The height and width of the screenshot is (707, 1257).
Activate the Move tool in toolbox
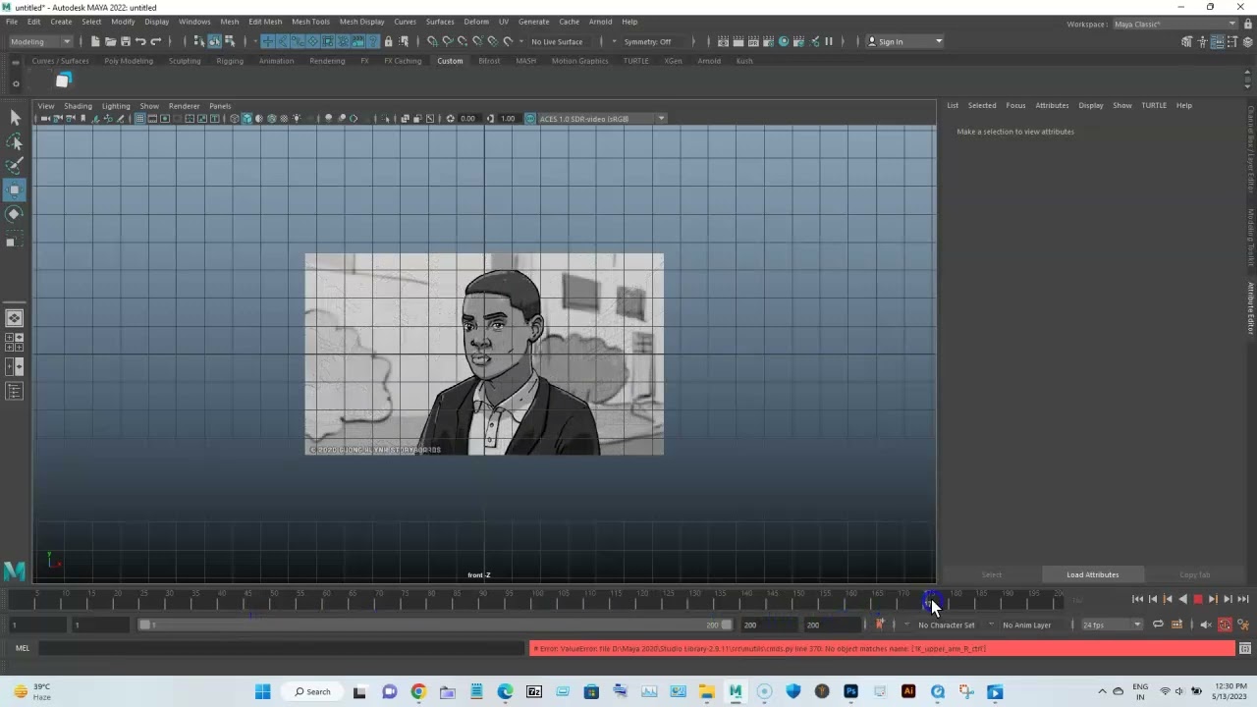(15, 190)
